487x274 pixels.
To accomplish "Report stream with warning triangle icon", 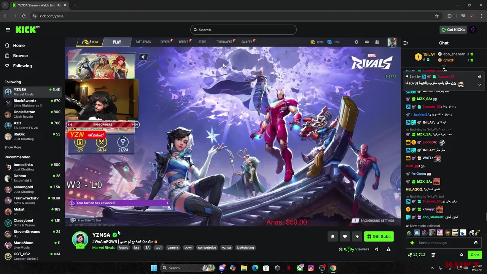I will (388, 249).
